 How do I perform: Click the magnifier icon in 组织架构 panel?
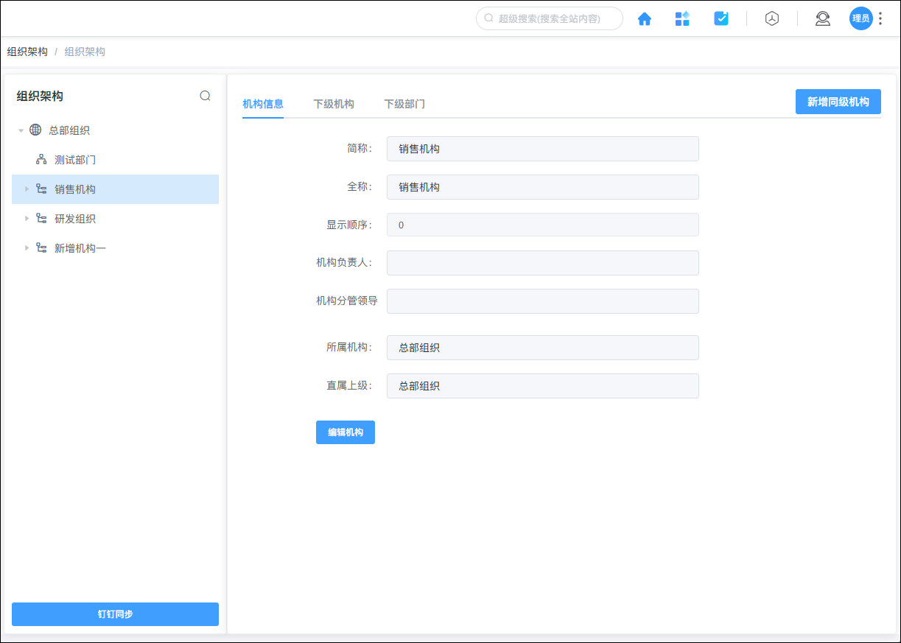pos(206,95)
